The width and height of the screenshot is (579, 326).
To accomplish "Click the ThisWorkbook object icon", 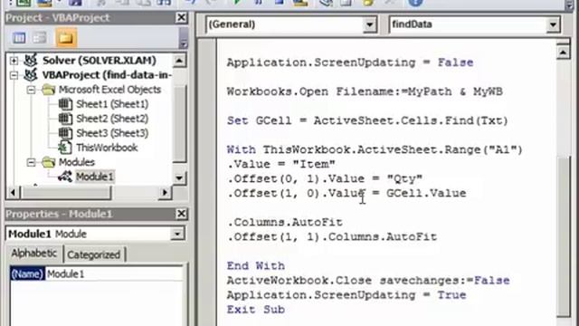I will (x=65, y=148).
